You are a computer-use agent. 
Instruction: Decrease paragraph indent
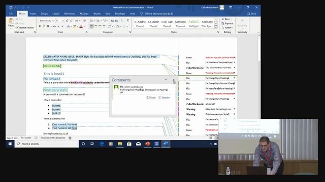point(112,21)
